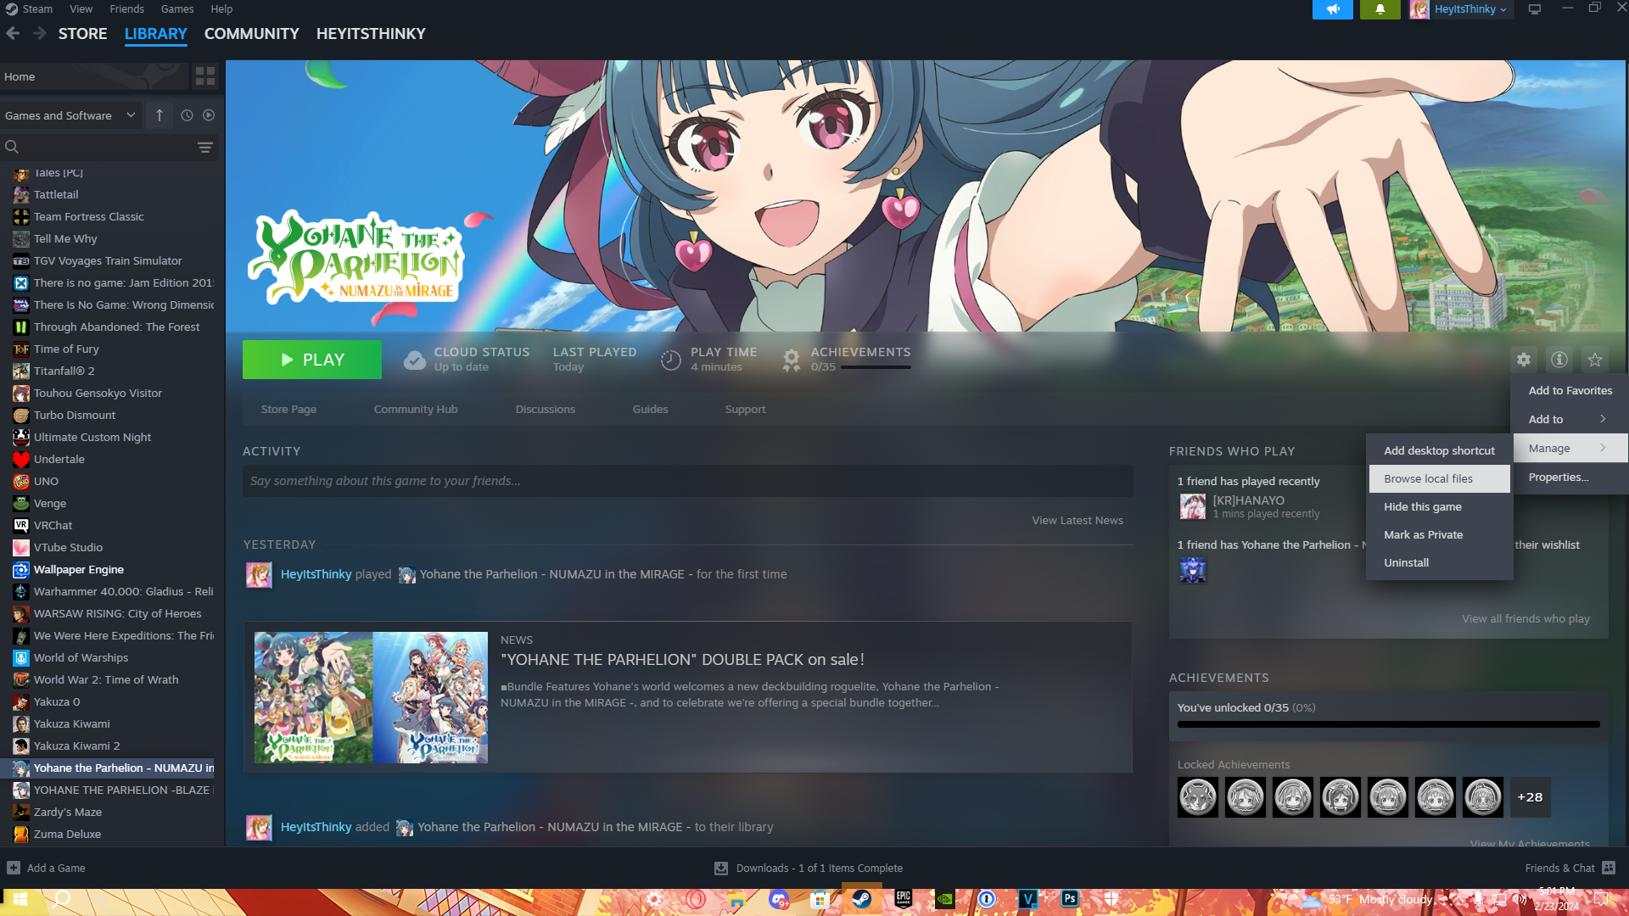The height and width of the screenshot is (916, 1629).
Task: Click the activity comment input field
Action: point(687,481)
